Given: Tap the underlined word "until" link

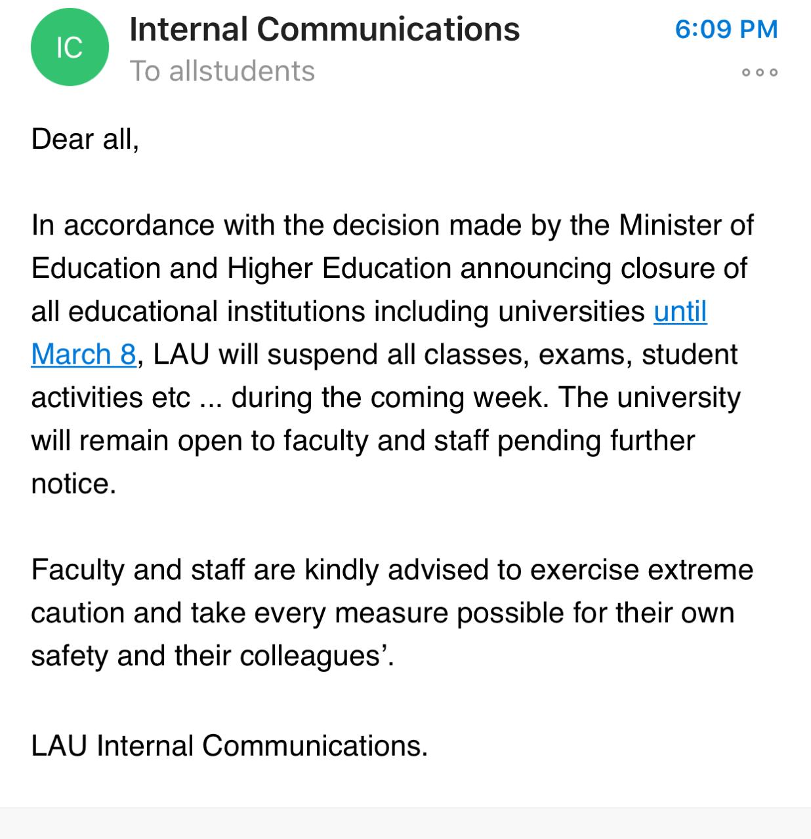Looking at the screenshot, I should pos(680,311).
